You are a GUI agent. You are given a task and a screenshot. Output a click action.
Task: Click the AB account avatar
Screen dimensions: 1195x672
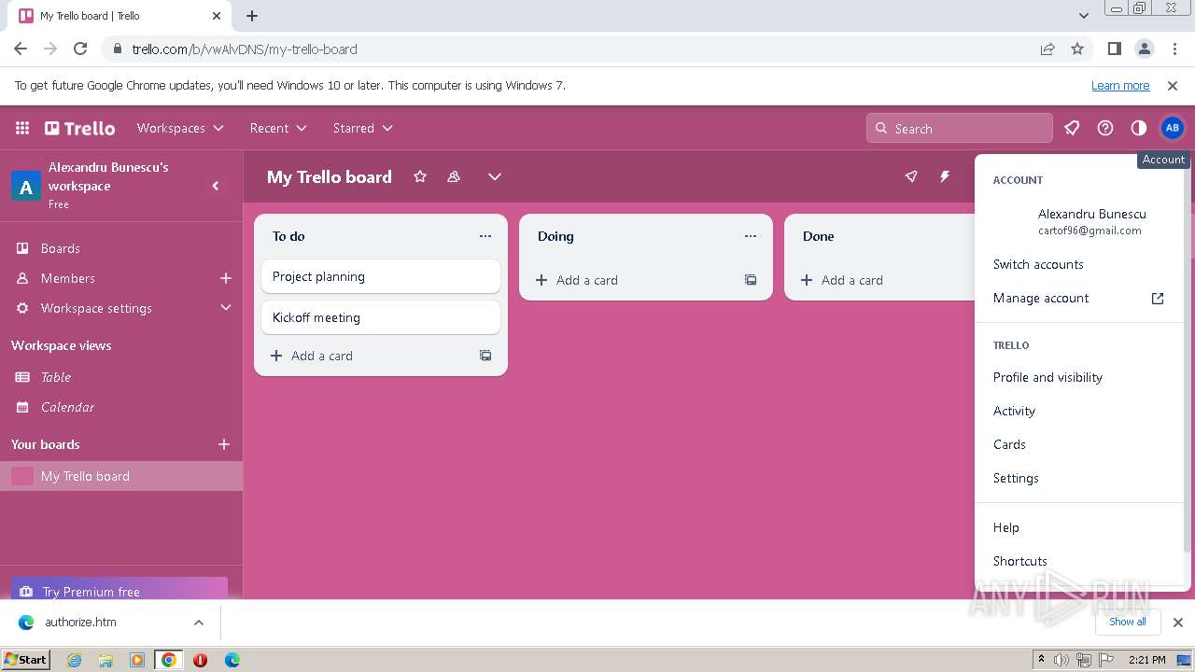(1172, 128)
